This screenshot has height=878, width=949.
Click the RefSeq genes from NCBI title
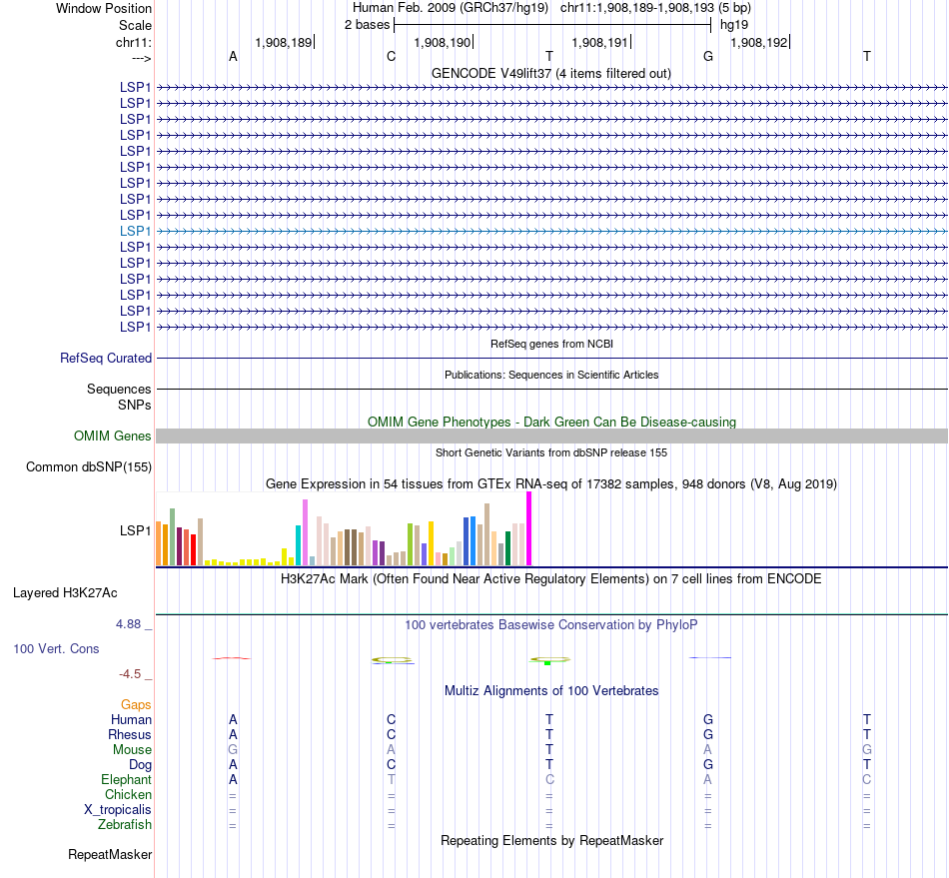(551, 344)
